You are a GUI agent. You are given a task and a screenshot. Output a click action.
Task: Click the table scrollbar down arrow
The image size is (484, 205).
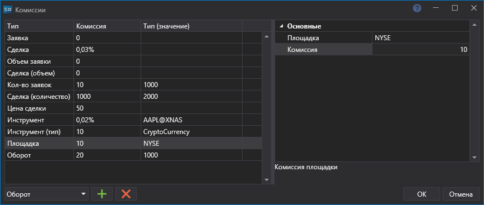(x=267, y=180)
